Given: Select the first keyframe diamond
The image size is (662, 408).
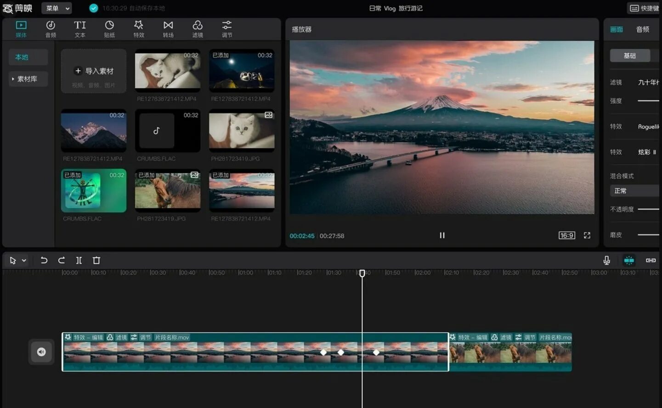Looking at the screenshot, I should [323, 352].
